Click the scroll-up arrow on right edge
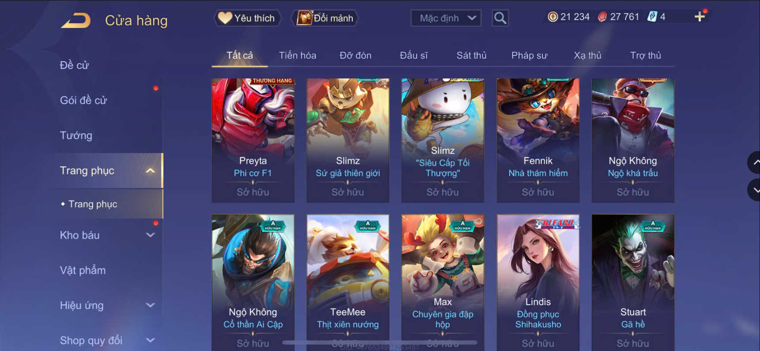Image resolution: width=760 pixels, height=351 pixels. 754,162
